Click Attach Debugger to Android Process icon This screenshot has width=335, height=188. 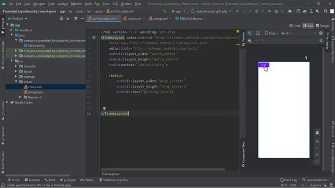click(x=276, y=11)
